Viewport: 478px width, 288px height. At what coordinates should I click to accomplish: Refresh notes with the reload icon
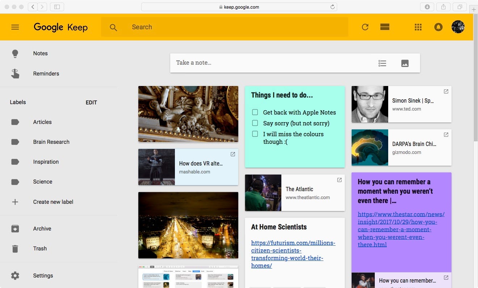click(365, 27)
